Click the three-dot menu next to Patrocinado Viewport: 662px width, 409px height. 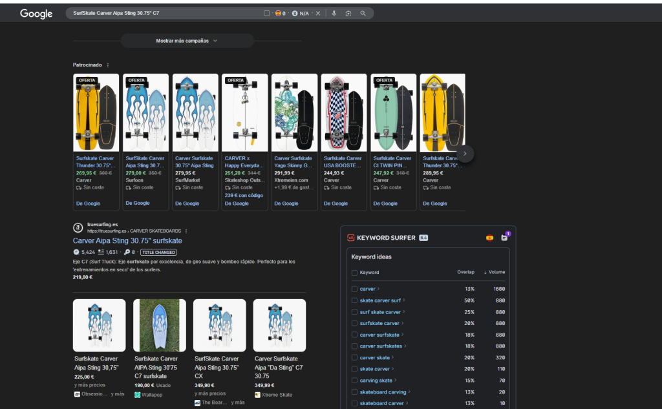click(x=108, y=65)
